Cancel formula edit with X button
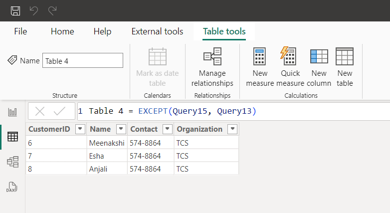This screenshot has height=213, width=390. (40, 111)
